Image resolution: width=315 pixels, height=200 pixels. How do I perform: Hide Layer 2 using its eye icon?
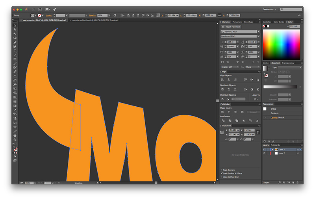[264, 153]
